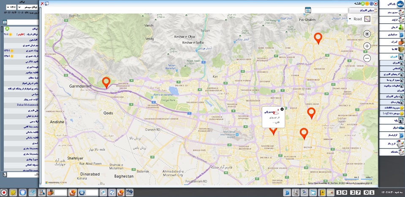Select the map pin above Bazaar

coord(304,134)
